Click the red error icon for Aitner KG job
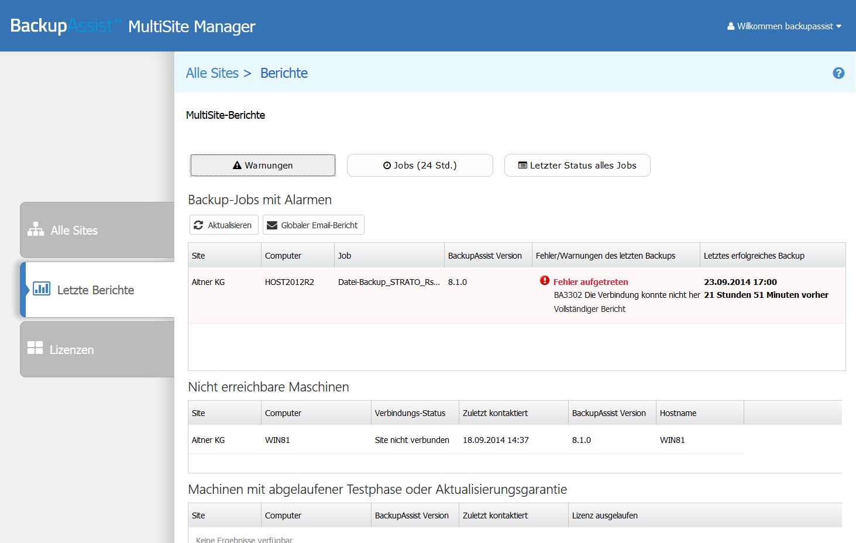 point(545,281)
